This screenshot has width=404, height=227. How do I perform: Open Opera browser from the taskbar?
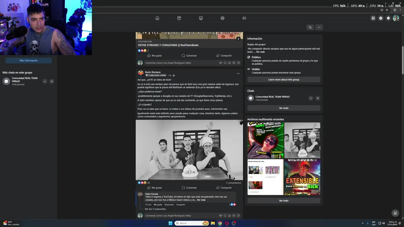(227, 223)
